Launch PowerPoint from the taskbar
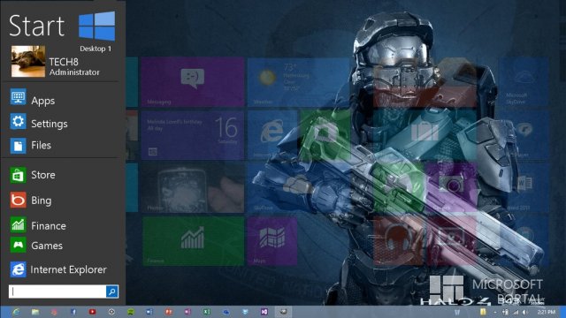566x318 pixels. 169,312
